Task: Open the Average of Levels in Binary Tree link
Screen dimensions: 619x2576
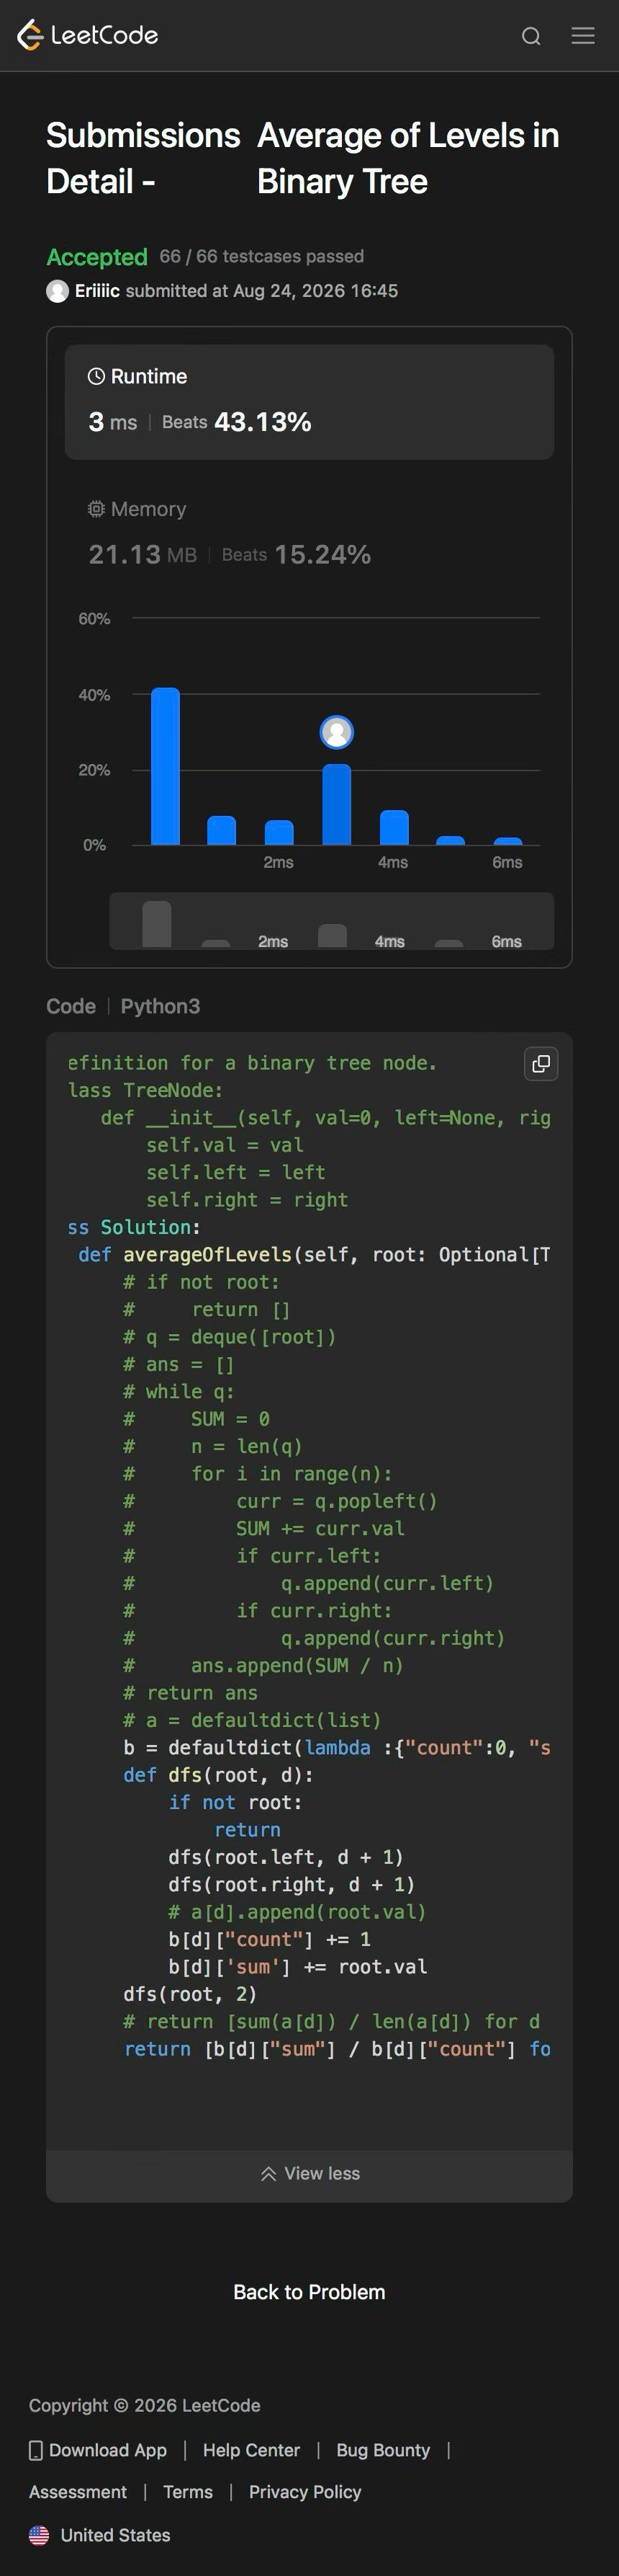Action: [407, 158]
